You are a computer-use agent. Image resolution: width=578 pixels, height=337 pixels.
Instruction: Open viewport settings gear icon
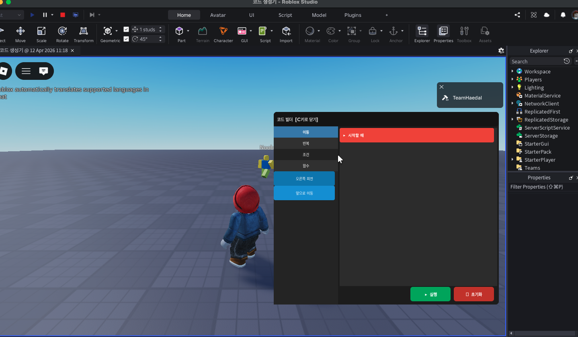[501, 51]
